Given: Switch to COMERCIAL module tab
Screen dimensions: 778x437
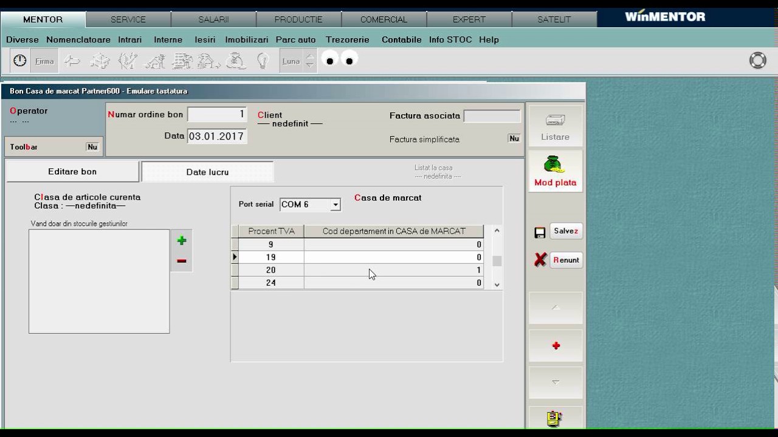Looking at the screenshot, I should pyautogui.click(x=384, y=19).
